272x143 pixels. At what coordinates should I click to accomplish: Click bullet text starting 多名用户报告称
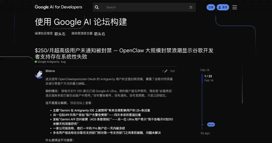pos(107,133)
